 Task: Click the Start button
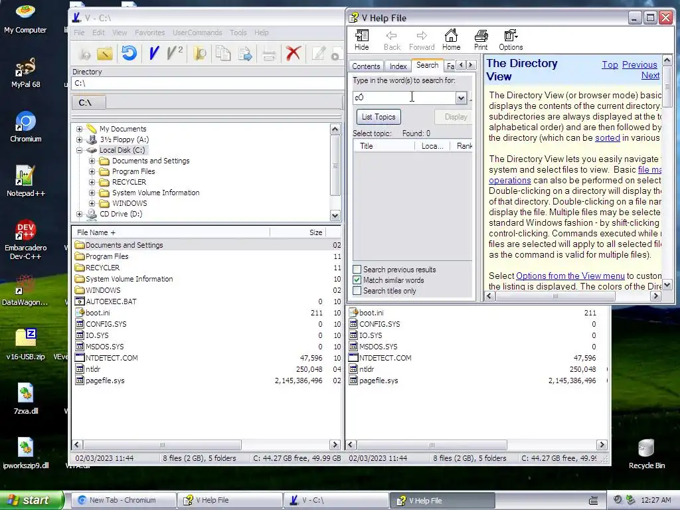[x=32, y=500]
